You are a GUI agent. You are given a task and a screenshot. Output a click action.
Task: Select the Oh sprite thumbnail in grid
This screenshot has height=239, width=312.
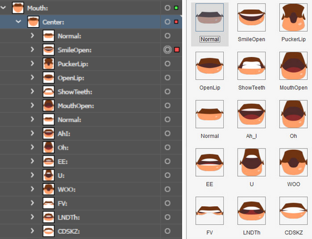click(293, 114)
